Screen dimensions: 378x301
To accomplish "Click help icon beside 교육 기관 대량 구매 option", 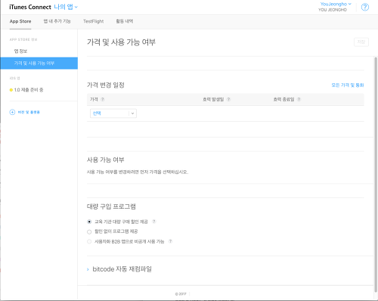I will tap(154, 222).
